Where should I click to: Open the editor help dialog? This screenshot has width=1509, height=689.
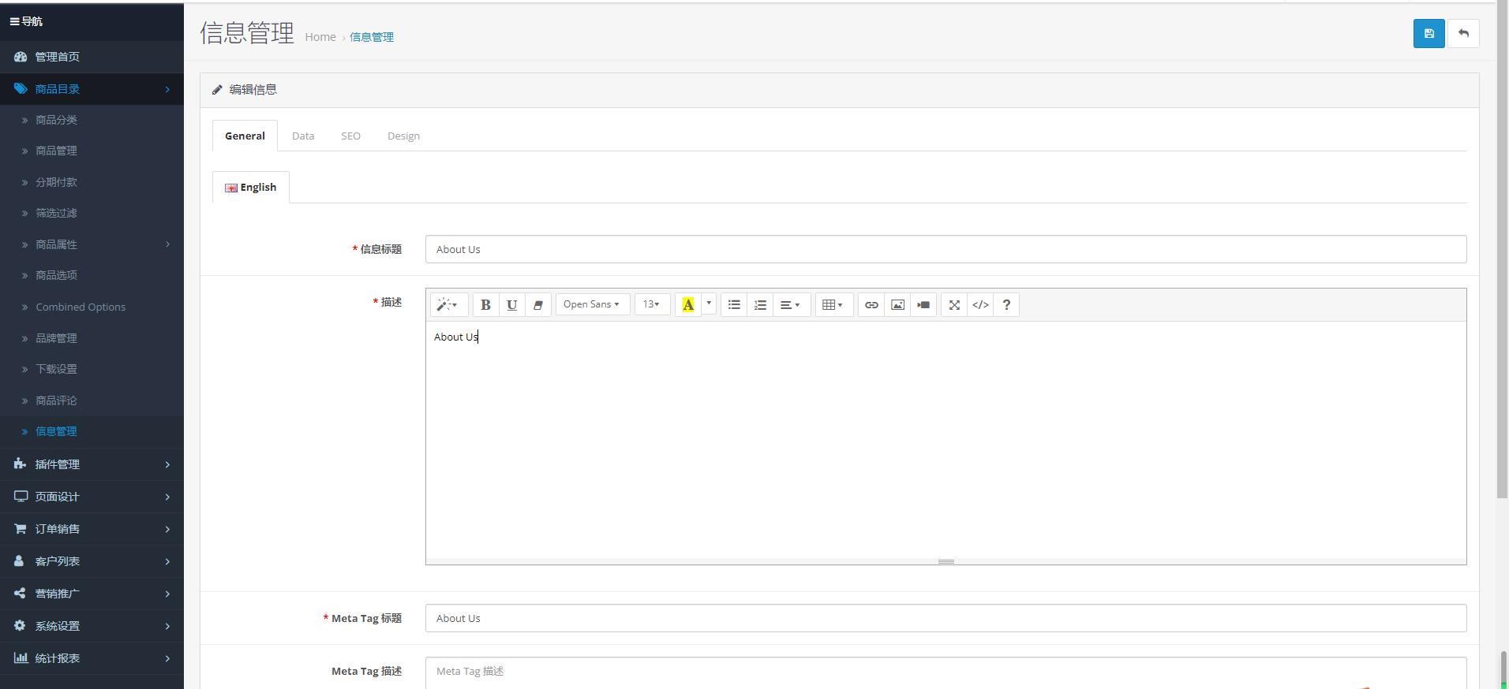1006,305
